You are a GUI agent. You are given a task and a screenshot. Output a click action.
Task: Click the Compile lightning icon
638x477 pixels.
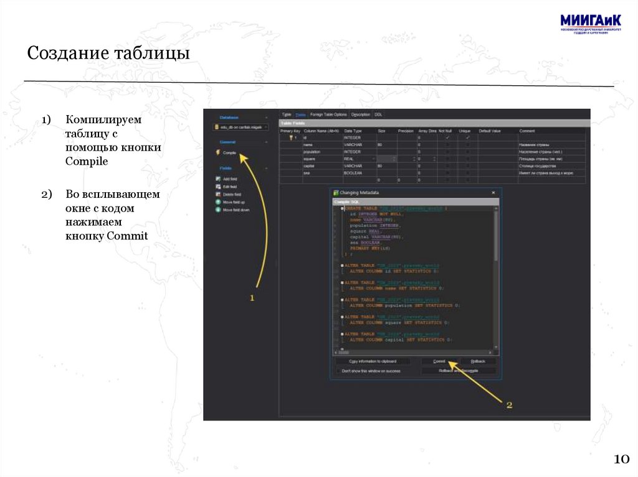pos(218,152)
